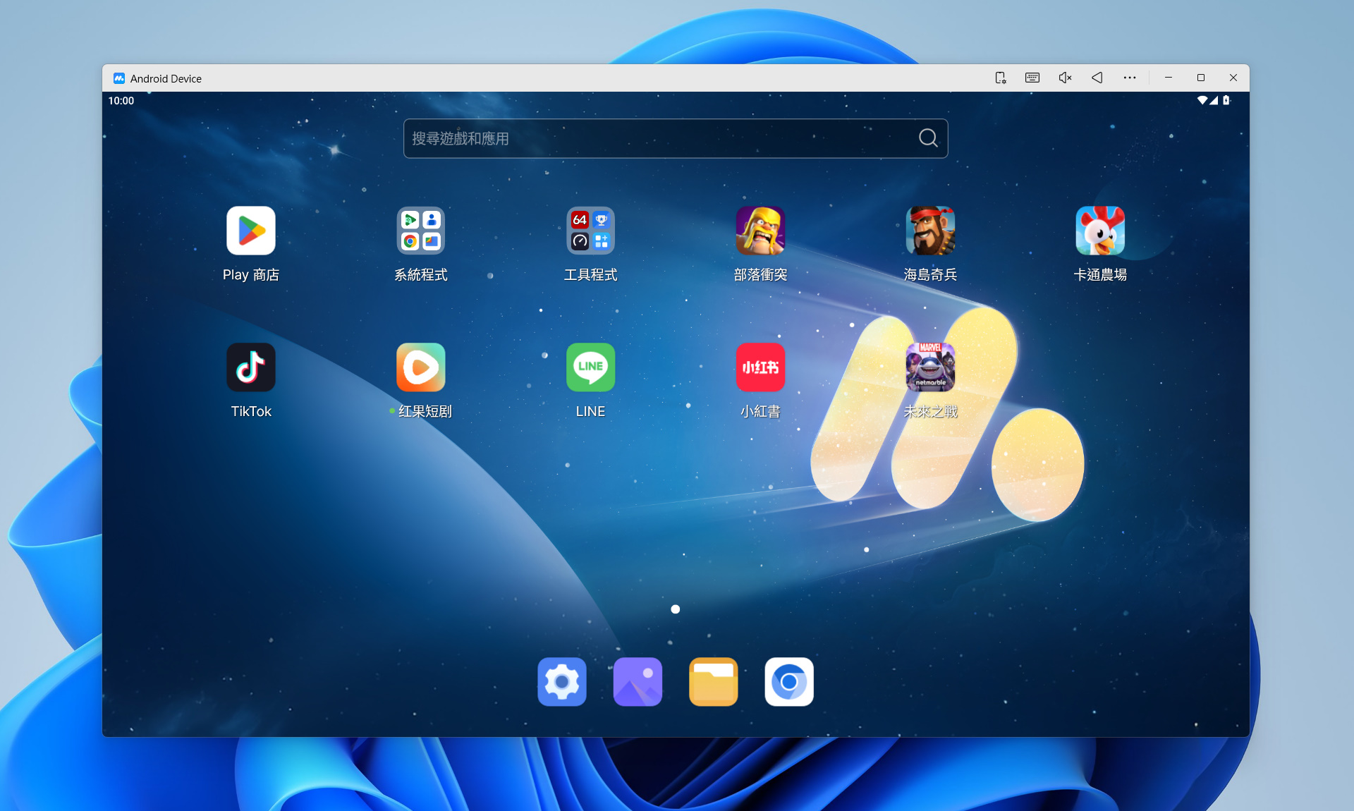Open the file manager in dock
The width and height of the screenshot is (1354, 811).
click(714, 682)
